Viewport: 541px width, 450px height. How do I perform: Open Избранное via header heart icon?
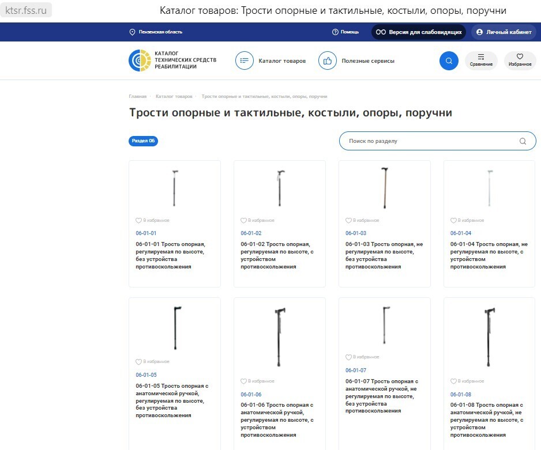[519, 60]
